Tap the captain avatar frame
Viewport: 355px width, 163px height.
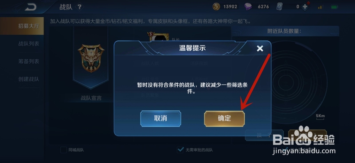click(x=158, y=36)
